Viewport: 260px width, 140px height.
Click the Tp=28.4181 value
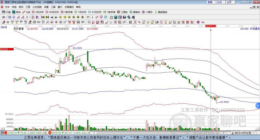click(x=32, y=29)
